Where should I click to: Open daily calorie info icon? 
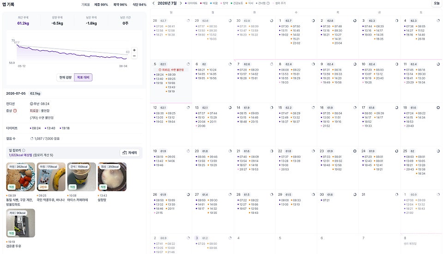pyautogui.click(x=24, y=150)
